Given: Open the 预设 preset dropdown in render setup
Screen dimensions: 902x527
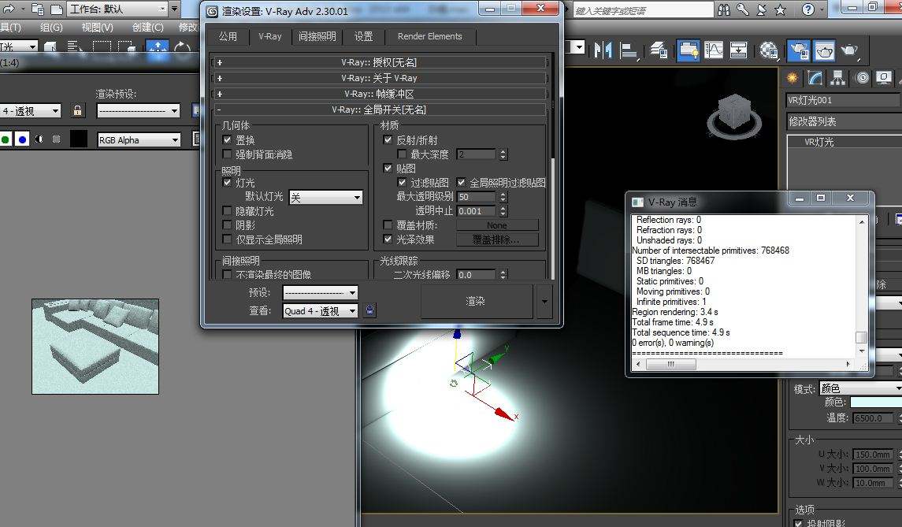Looking at the screenshot, I should [321, 292].
